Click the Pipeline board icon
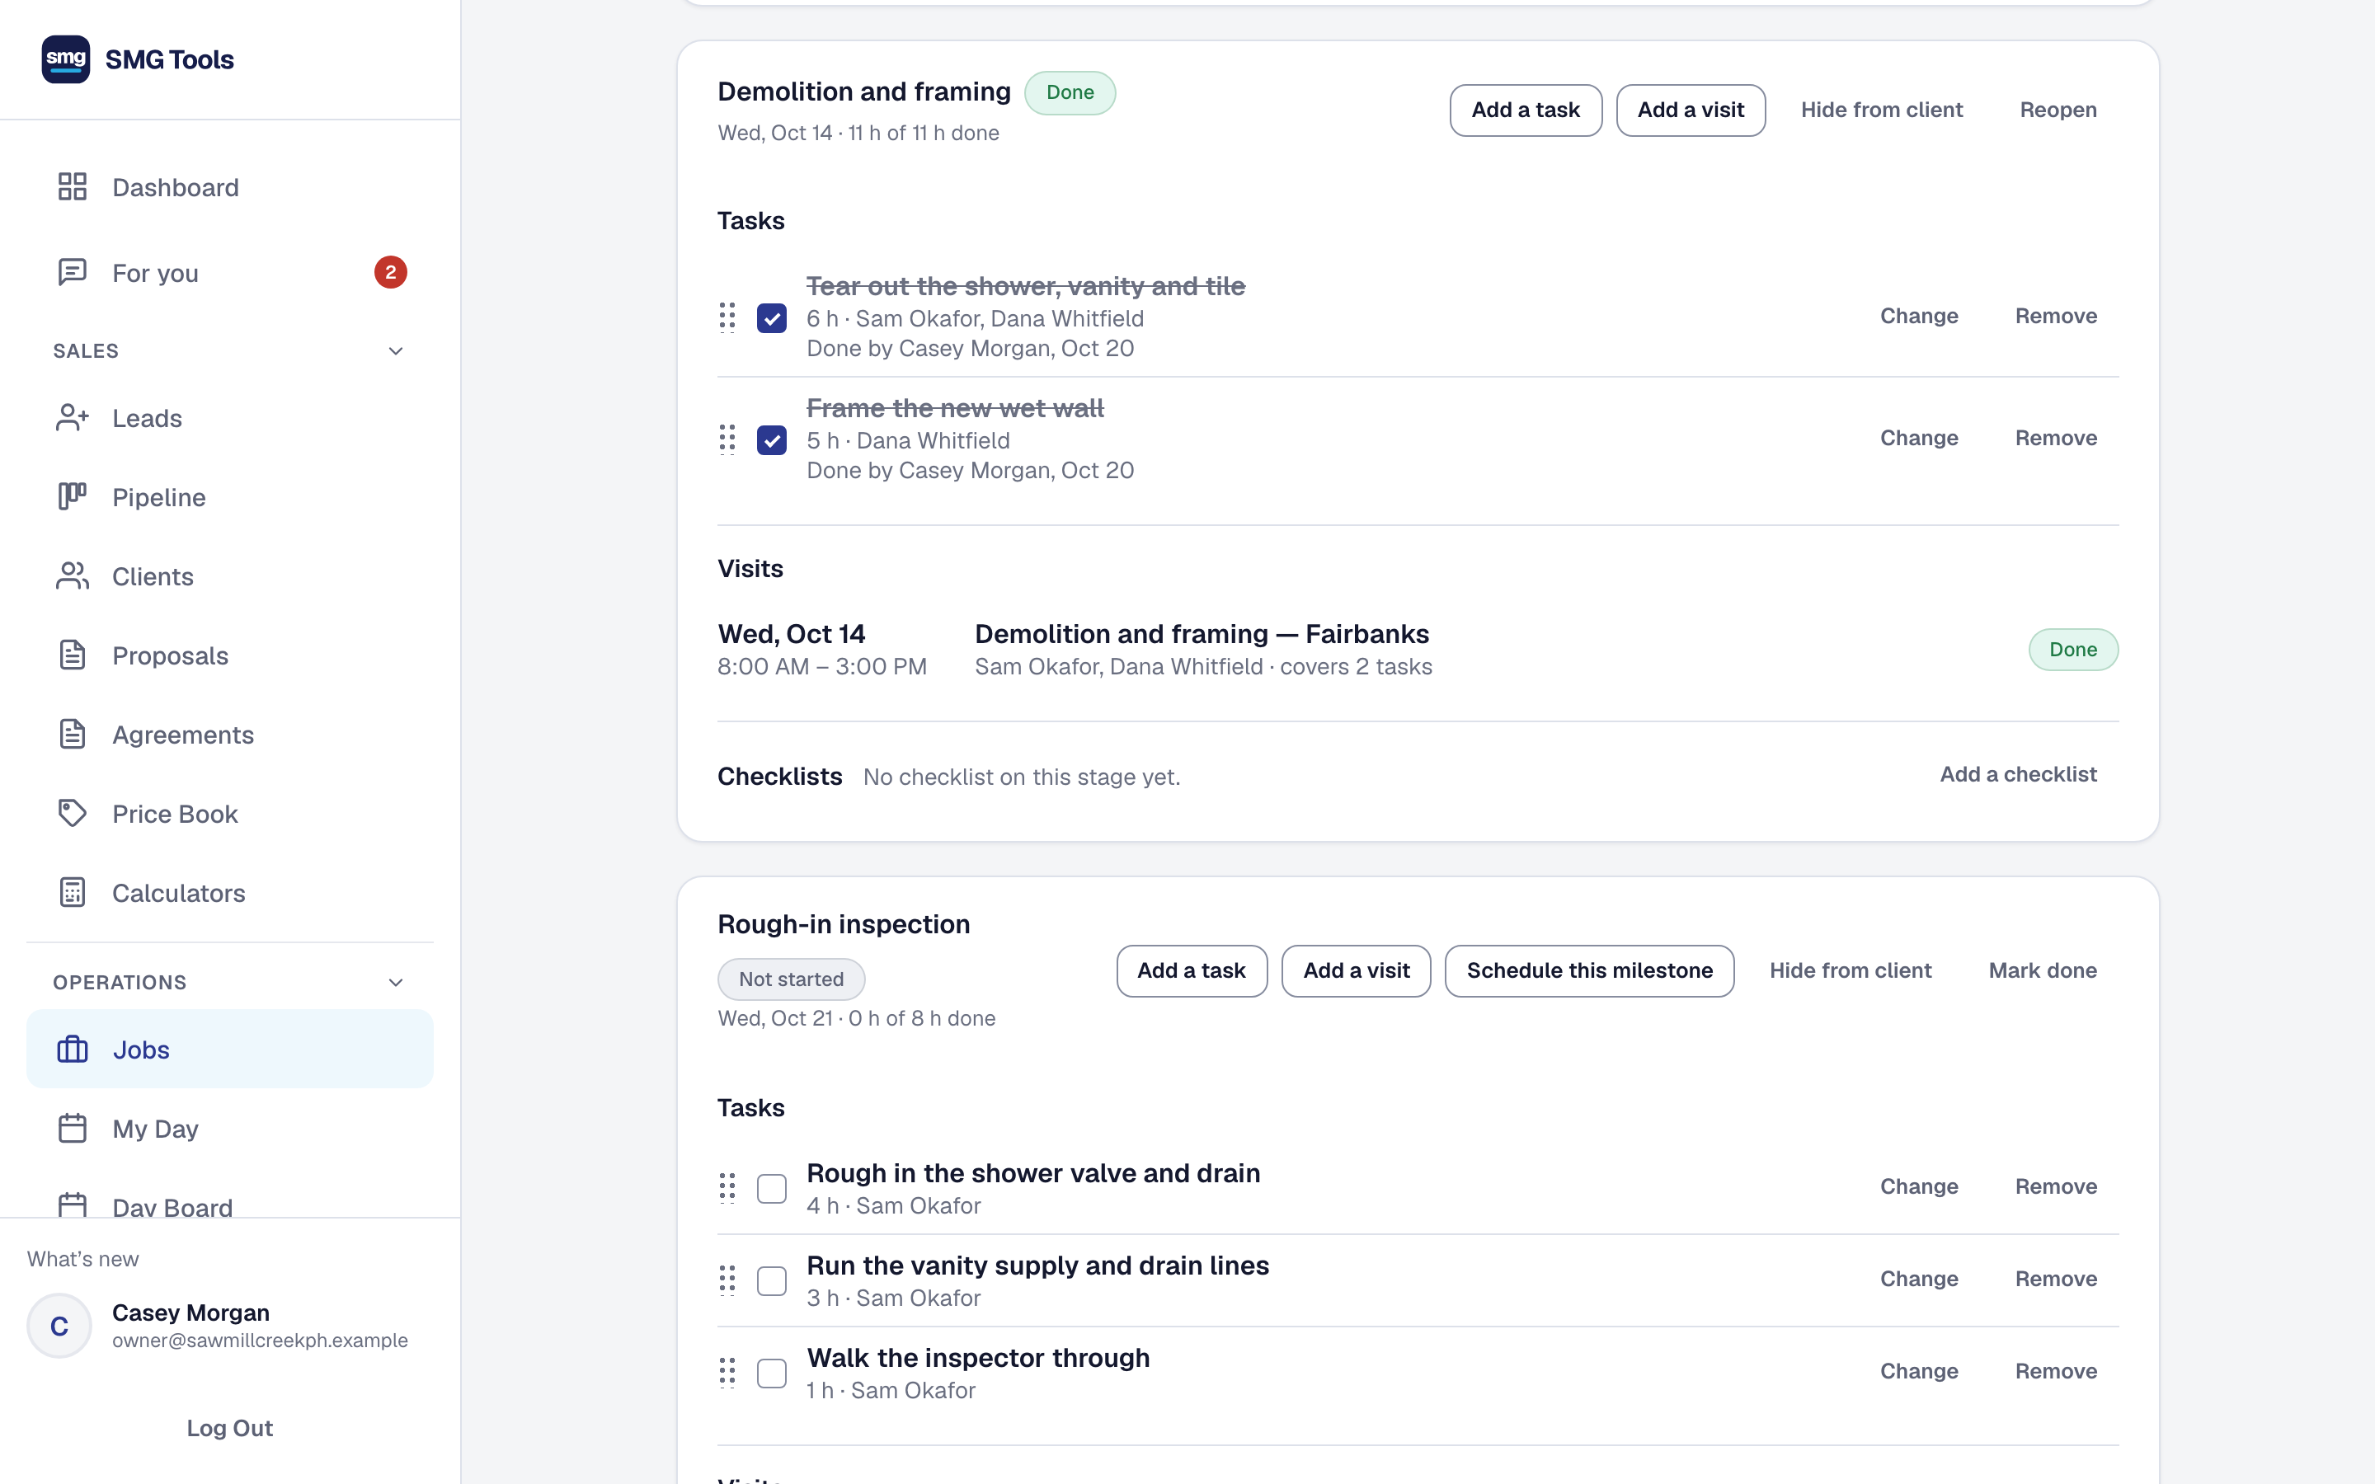This screenshot has width=2375, height=1484. click(73, 496)
